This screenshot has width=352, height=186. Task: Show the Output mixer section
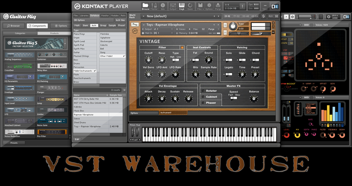point(173,6)
